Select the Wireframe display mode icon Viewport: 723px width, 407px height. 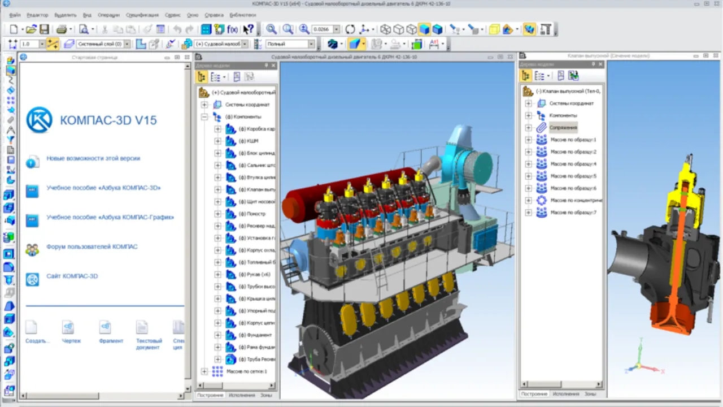pos(385,29)
